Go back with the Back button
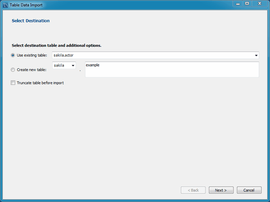 [193, 190]
